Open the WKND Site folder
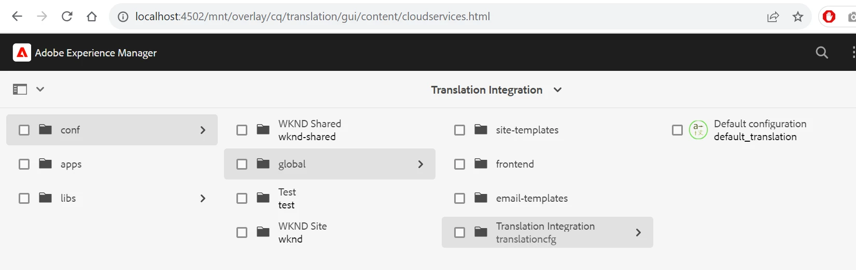 pos(302,232)
